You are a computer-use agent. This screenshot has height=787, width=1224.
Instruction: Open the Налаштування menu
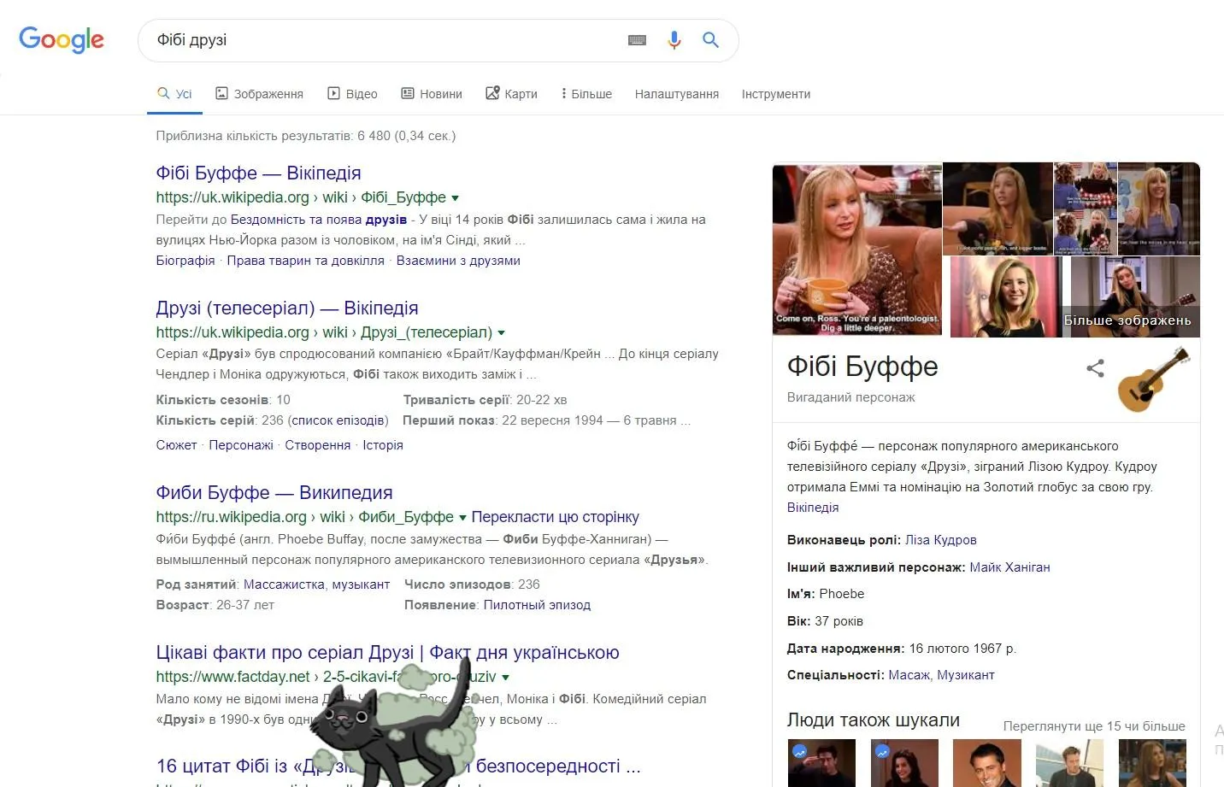pos(676,93)
